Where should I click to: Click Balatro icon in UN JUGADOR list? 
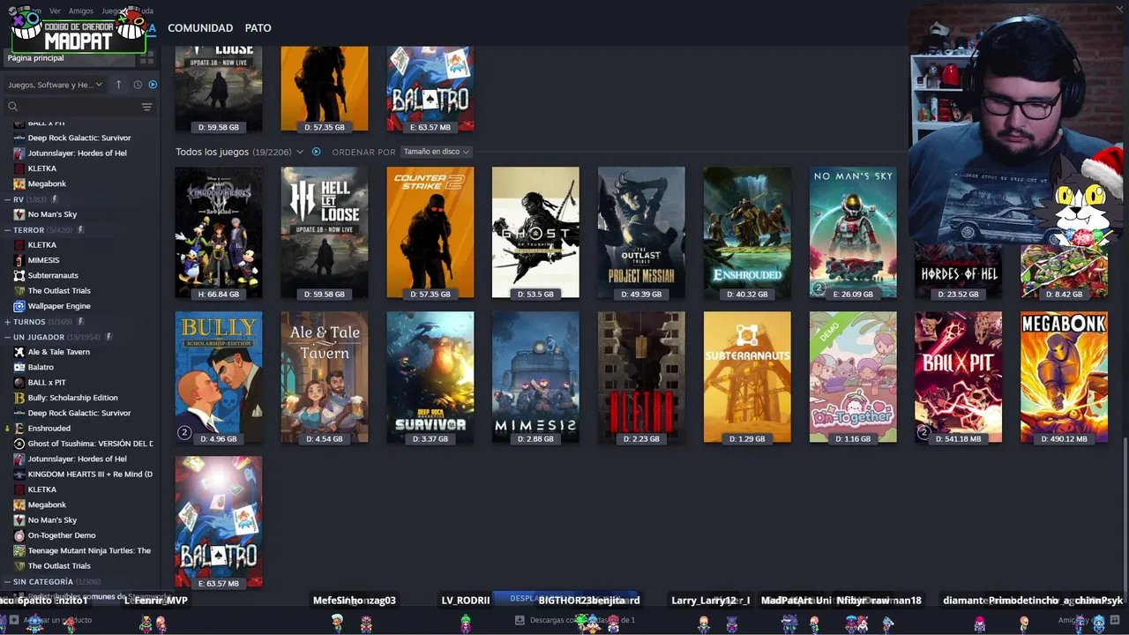pyautogui.click(x=19, y=367)
